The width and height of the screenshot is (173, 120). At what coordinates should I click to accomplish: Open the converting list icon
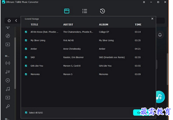click(85, 11)
